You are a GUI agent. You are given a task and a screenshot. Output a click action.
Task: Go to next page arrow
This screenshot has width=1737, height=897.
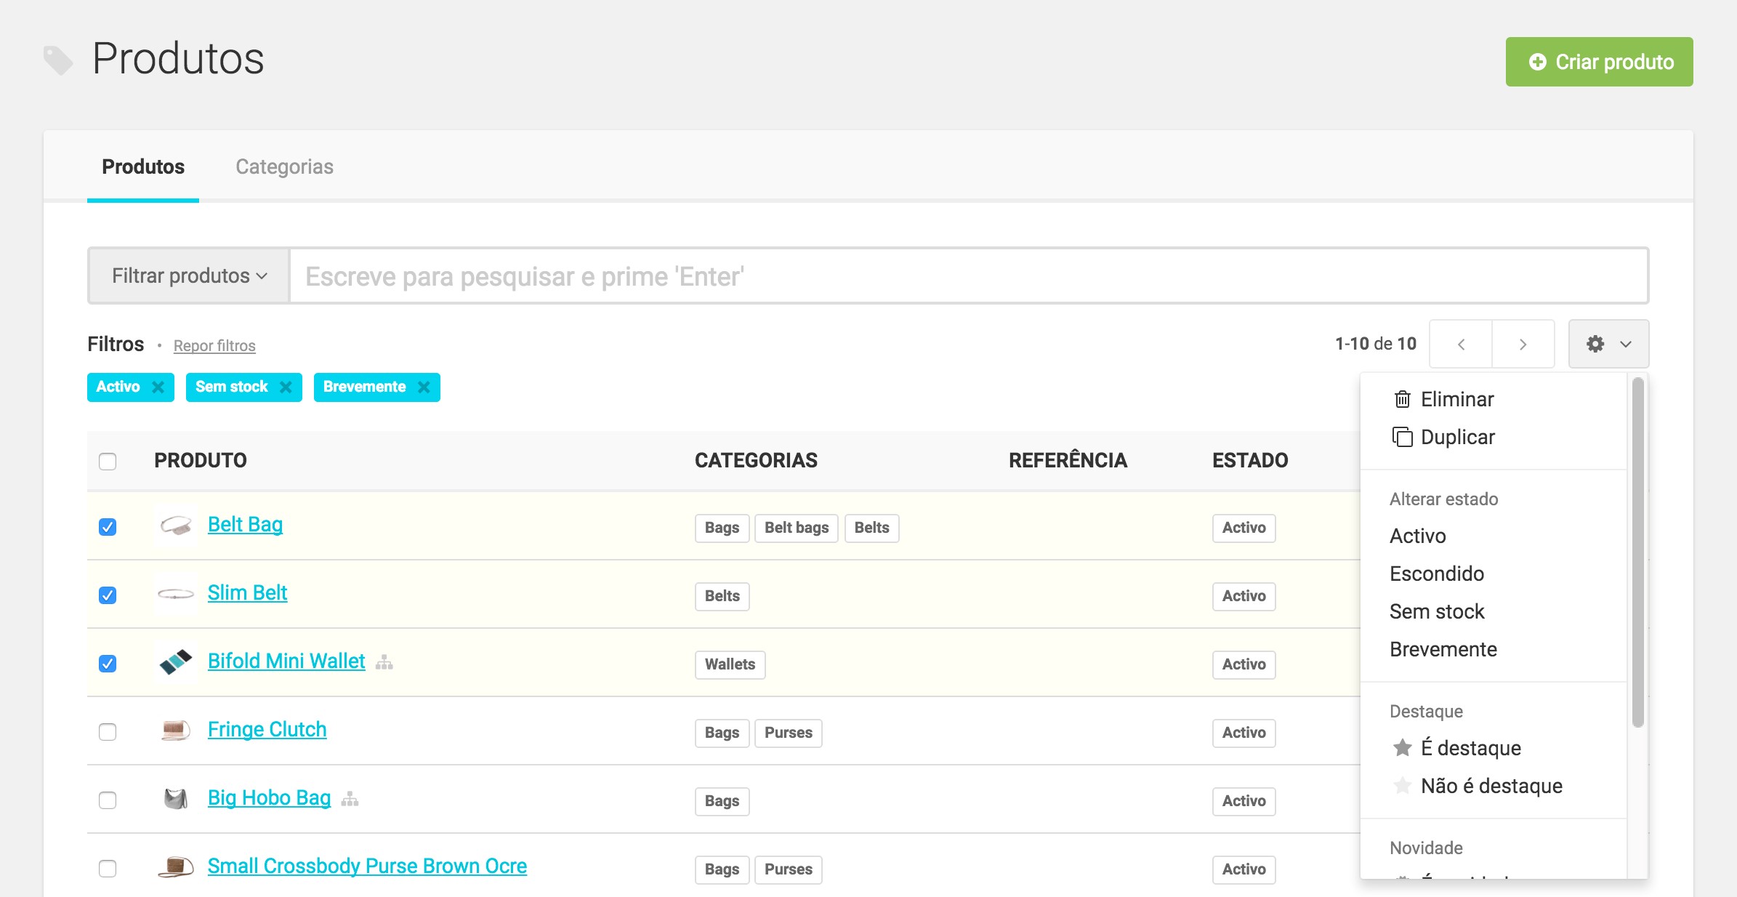click(x=1523, y=344)
